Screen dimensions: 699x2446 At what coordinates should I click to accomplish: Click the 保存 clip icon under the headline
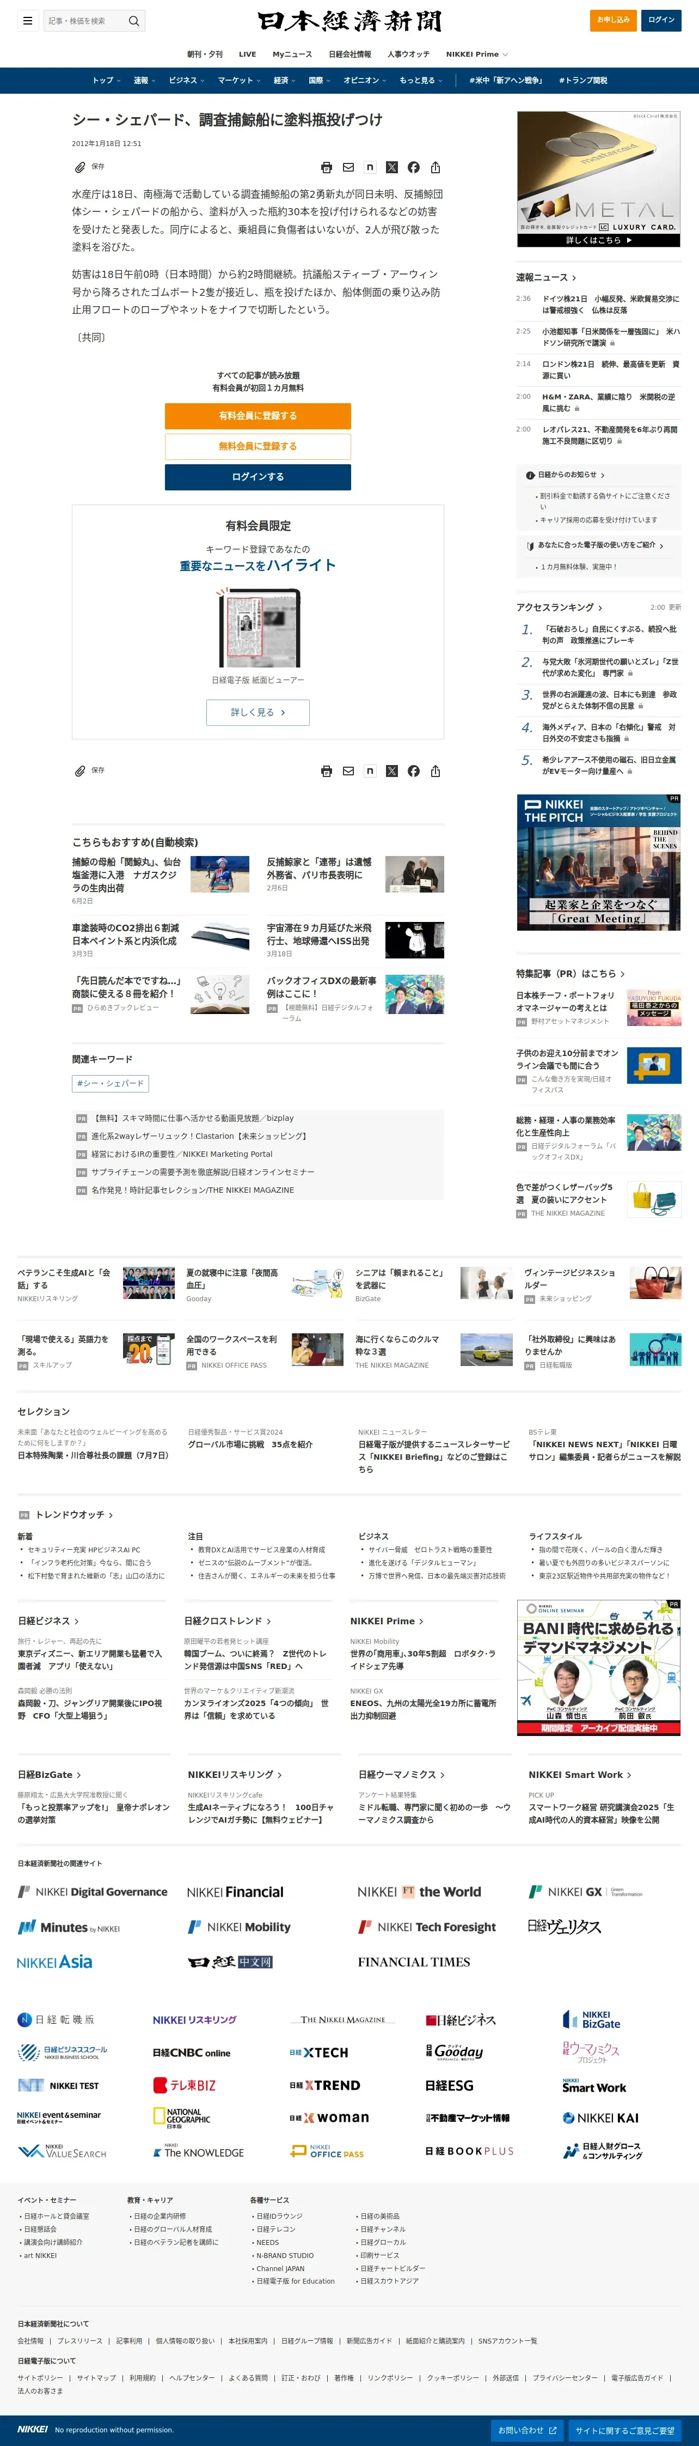(81, 167)
